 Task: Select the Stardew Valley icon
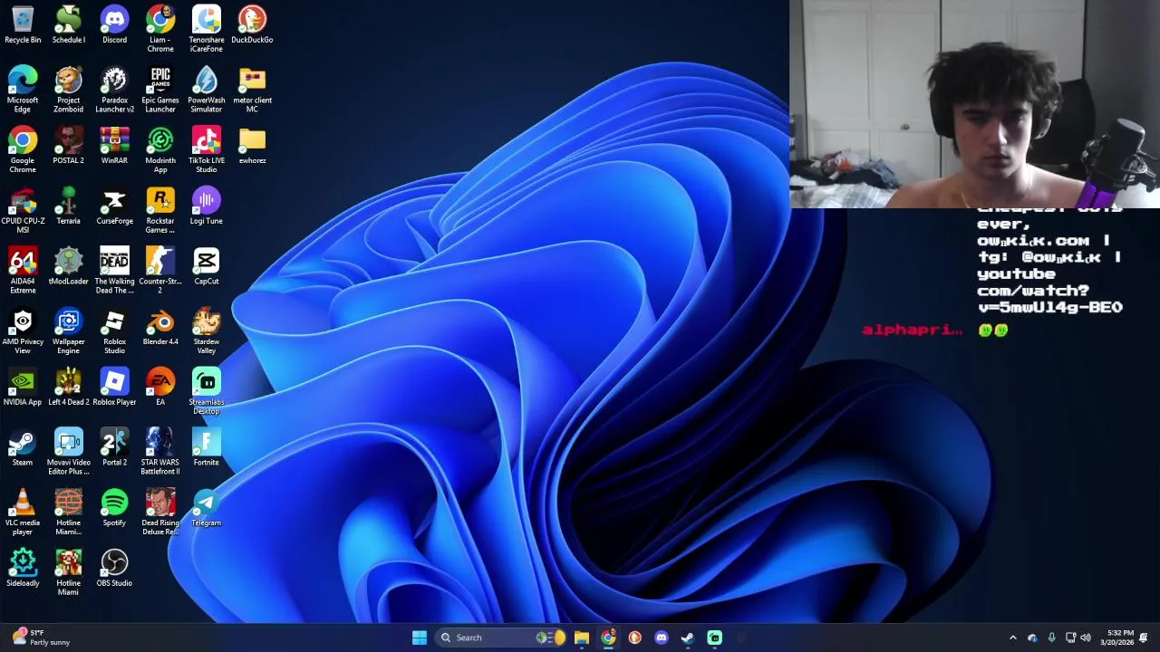207,331
